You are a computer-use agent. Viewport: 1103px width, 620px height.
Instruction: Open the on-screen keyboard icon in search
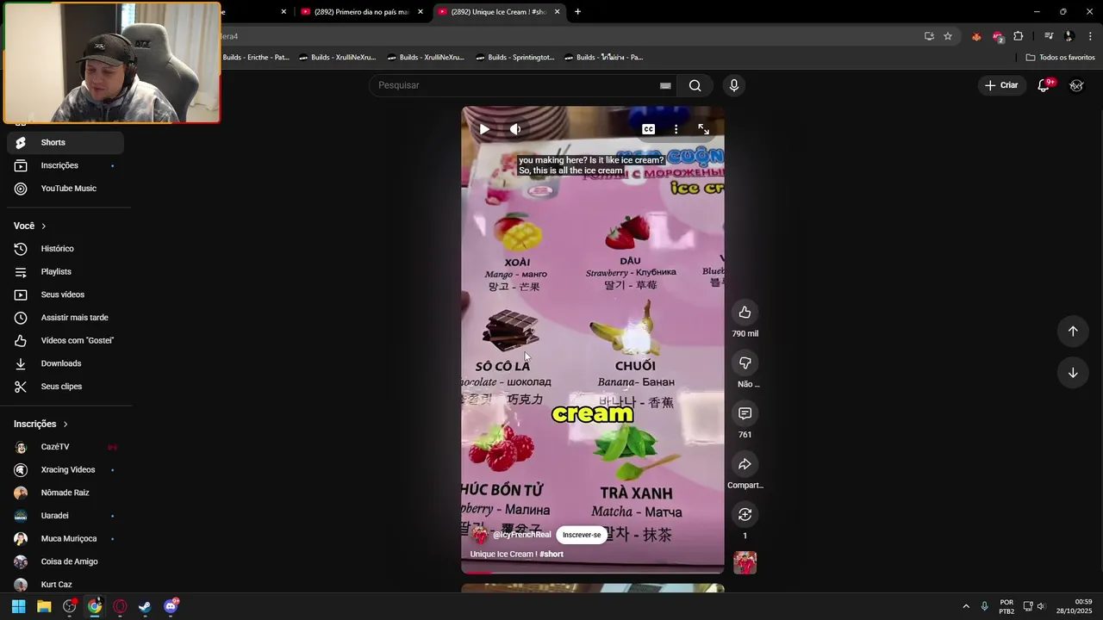click(665, 85)
